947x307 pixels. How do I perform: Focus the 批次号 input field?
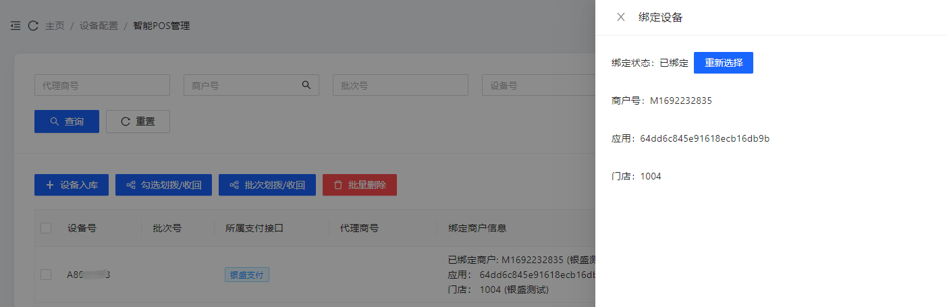point(400,86)
